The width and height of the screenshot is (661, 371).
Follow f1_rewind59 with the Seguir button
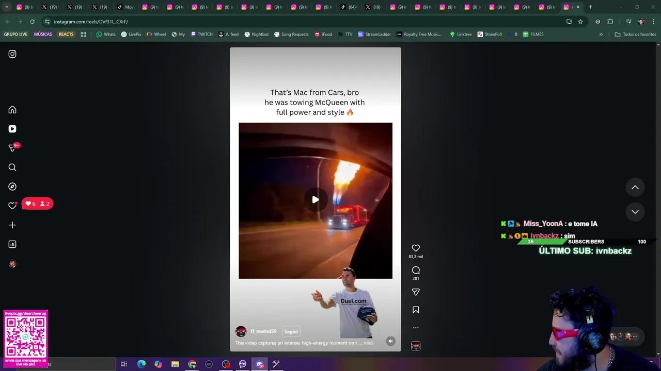point(291,331)
